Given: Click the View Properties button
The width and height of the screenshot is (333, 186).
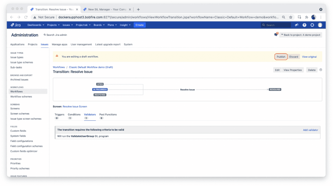Looking at the screenshot, I should click(292, 70).
